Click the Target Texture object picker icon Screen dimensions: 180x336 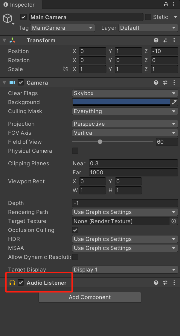pyautogui.click(x=174, y=221)
